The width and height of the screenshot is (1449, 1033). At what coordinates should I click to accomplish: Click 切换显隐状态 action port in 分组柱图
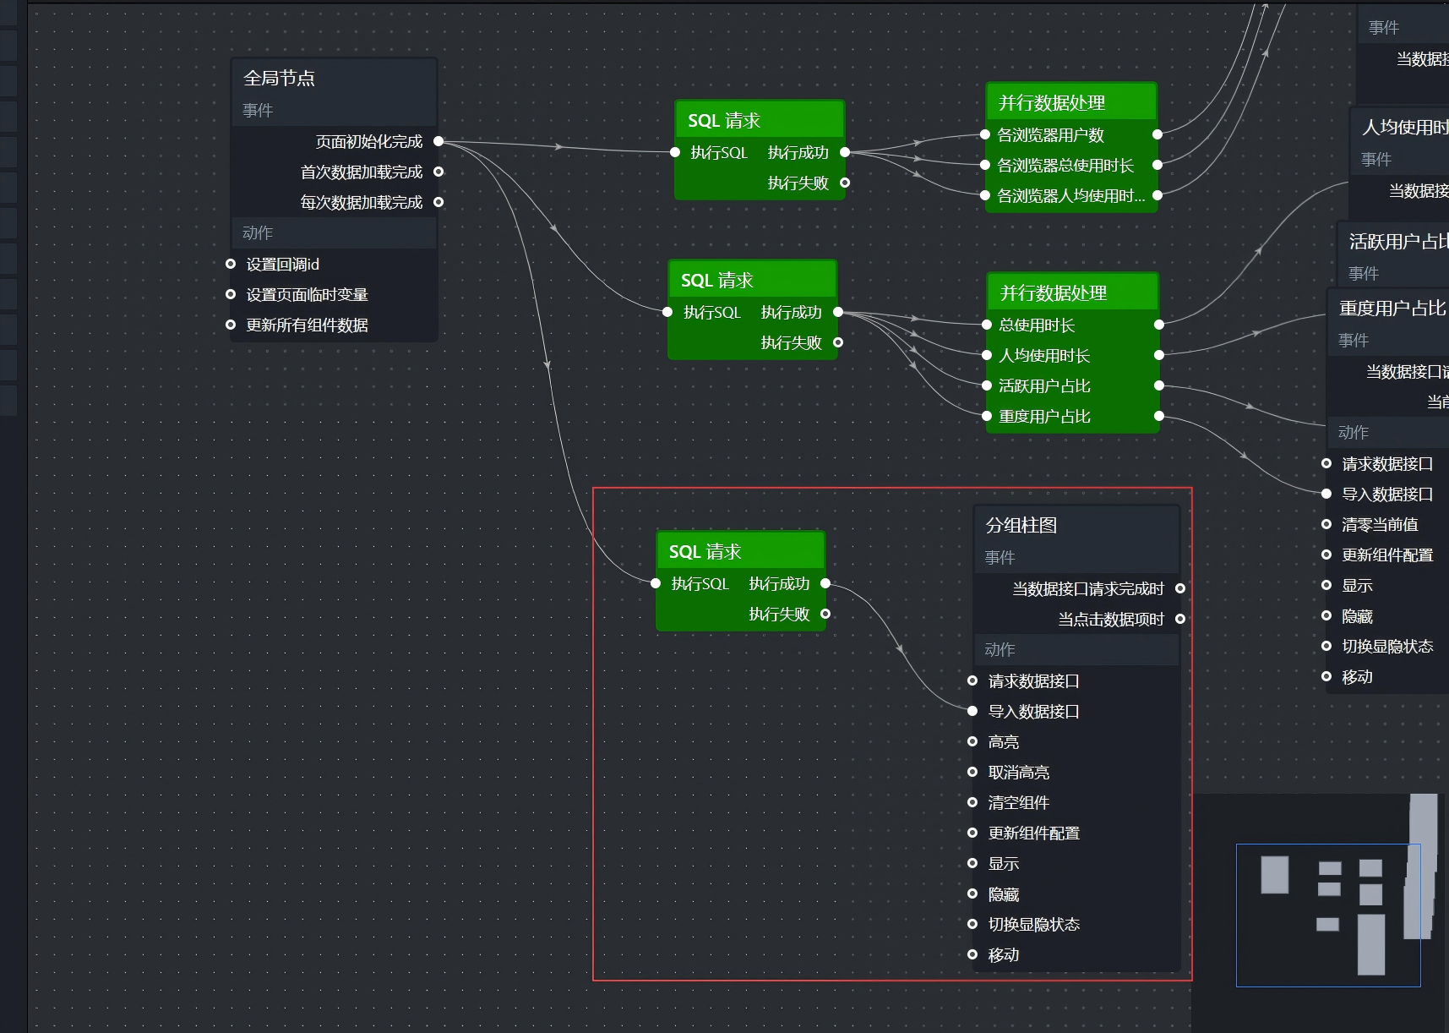tap(972, 924)
